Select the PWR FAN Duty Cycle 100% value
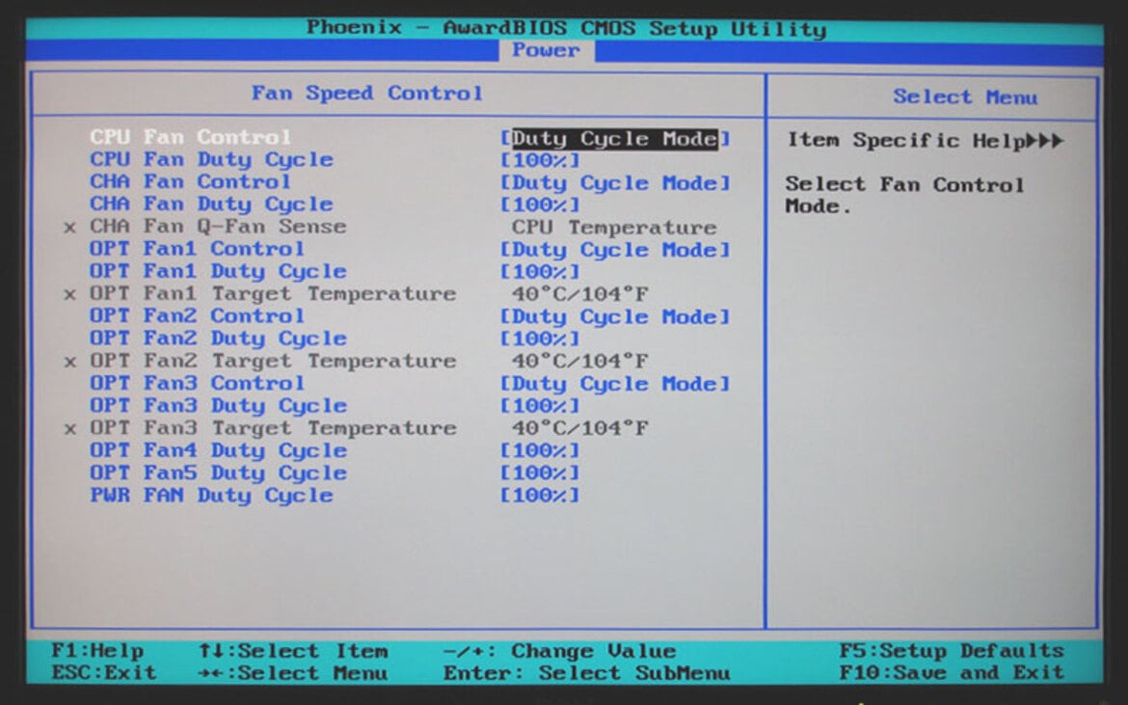The height and width of the screenshot is (705, 1128). (540, 495)
